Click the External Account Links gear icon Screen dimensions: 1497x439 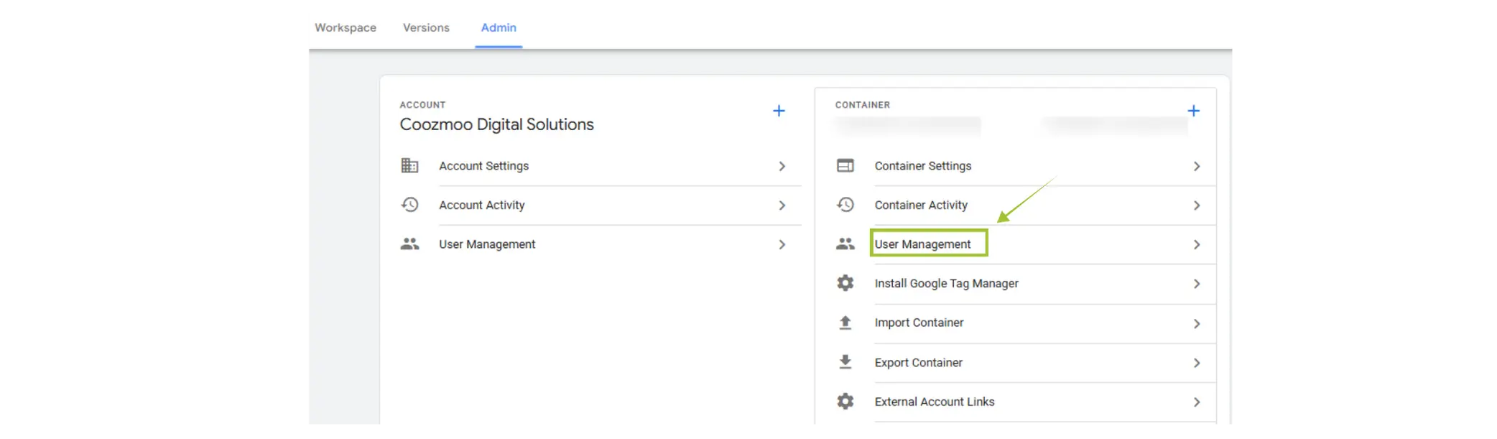tap(845, 402)
